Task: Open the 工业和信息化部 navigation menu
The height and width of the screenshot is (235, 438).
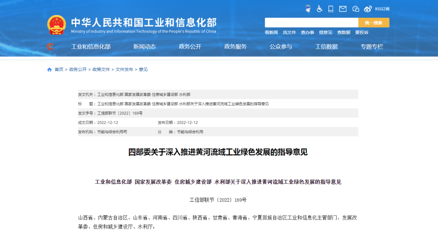Action: tap(91, 47)
